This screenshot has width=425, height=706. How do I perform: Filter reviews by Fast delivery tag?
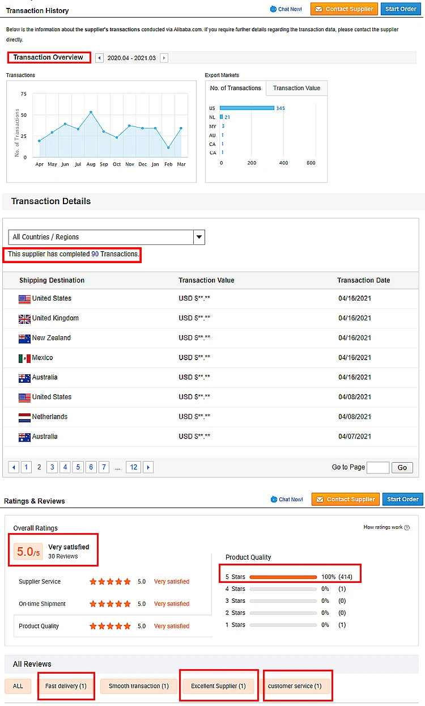pyautogui.click(x=66, y=686)
